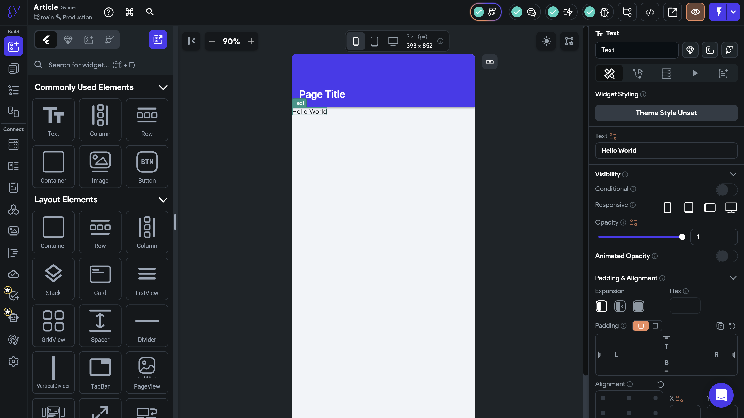
Task: Toggle desktop responsive visibility icon
Action: point(731,207)
